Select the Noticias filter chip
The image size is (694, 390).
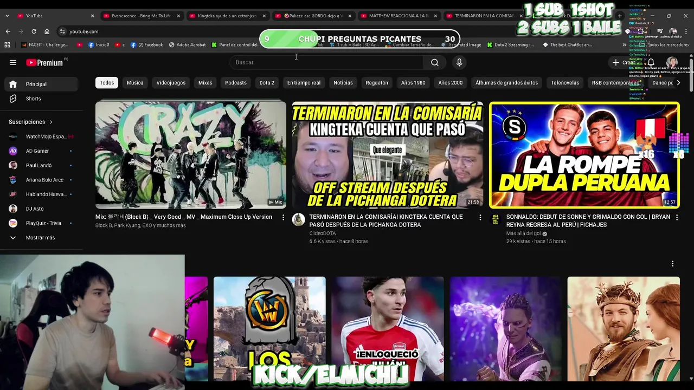tap(343, 83)
